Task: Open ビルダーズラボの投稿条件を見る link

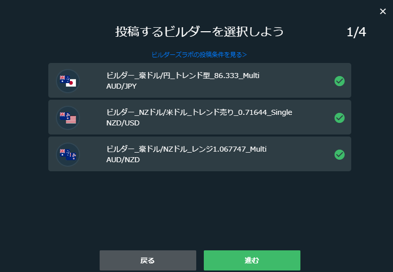Action: click(x=199, y=55)
